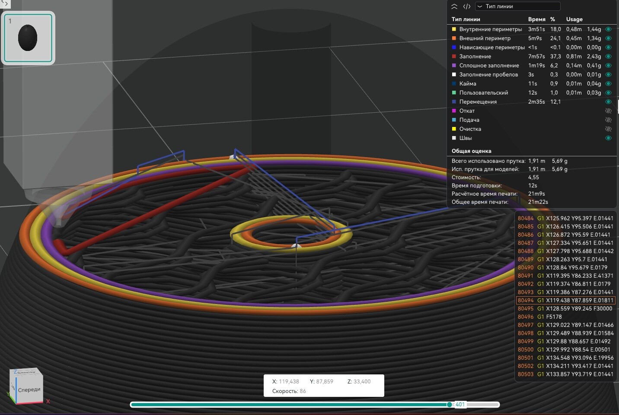Click the Скорость: 86 speed readout

click(x=289, y=391)
